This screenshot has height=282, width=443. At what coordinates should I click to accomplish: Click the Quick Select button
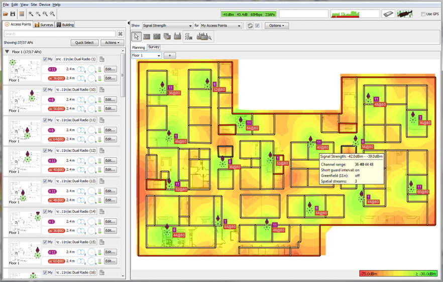coord(84,43)
